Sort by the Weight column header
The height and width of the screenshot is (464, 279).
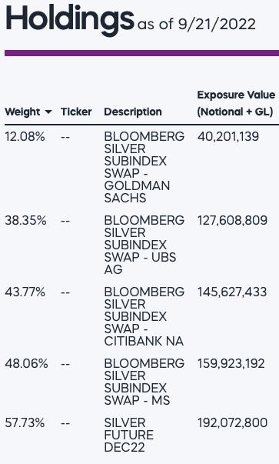pyautogui.click(x=22, y=112)
